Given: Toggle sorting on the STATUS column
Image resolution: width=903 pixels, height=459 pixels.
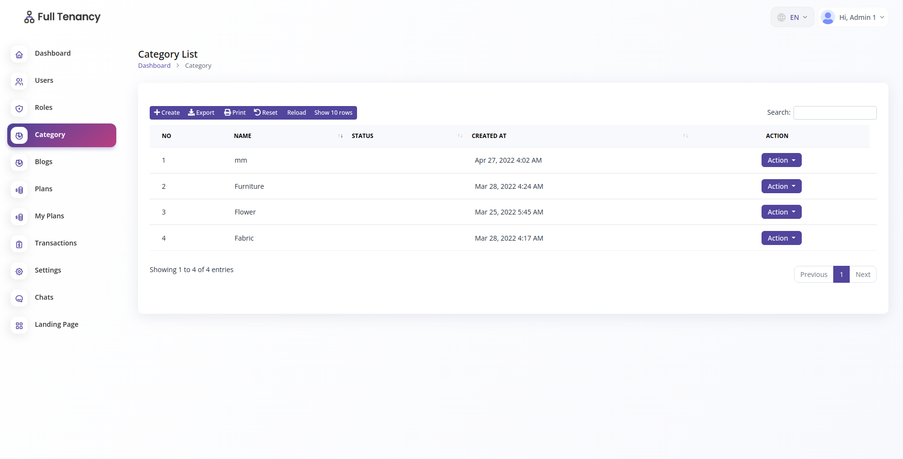Looking at the screenshot, I should tap(460, 136).
